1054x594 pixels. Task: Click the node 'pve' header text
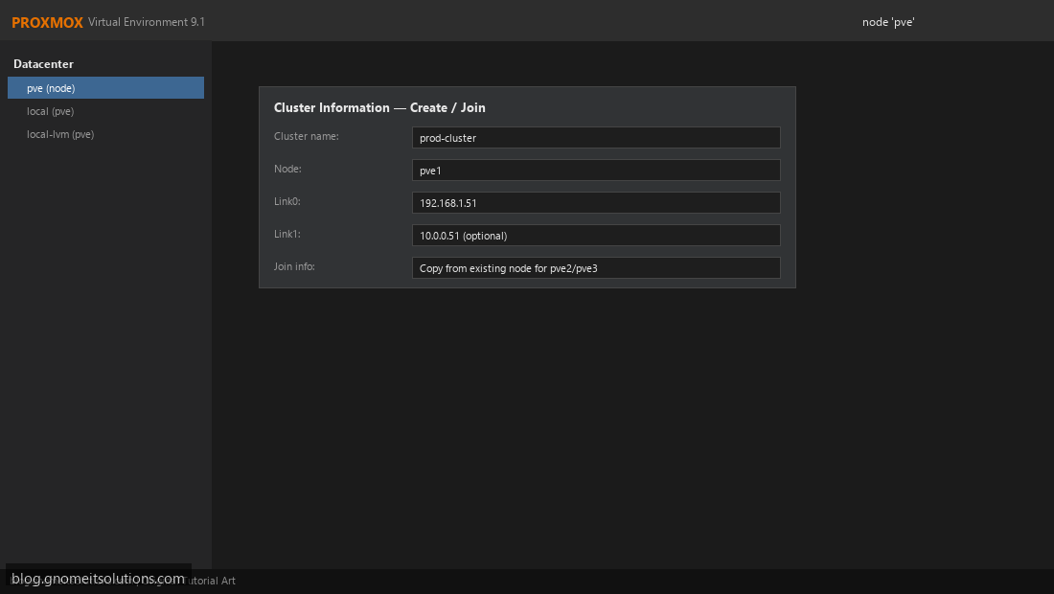(x=888, y=22)
